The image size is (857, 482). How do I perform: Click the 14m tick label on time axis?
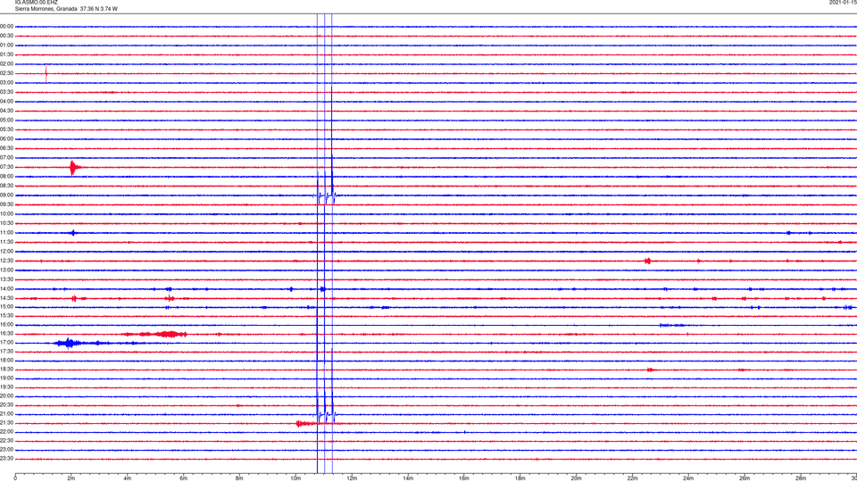[408, 478]
